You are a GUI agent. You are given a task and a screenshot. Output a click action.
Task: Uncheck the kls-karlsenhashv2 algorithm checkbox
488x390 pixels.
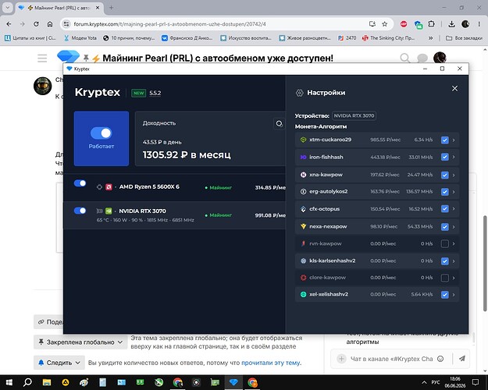tap(445, 261)
